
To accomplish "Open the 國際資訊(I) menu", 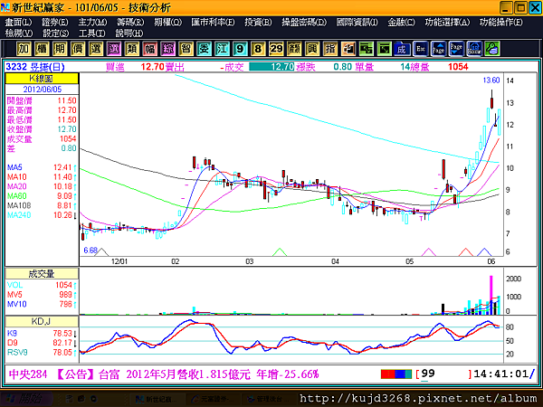I will pyautogui.click(x=357, y=23).
